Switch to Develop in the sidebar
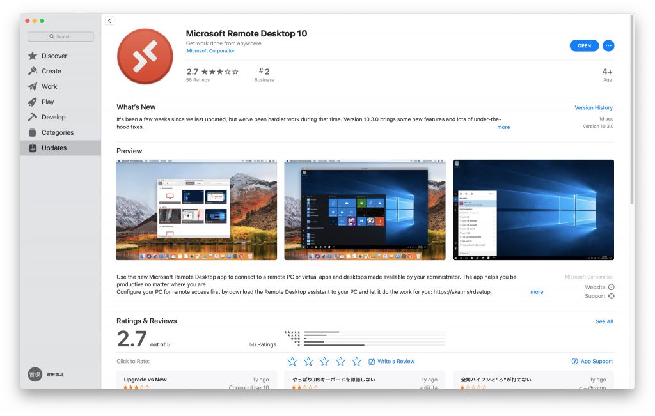 pyautogui.click(x=61, y=117)
